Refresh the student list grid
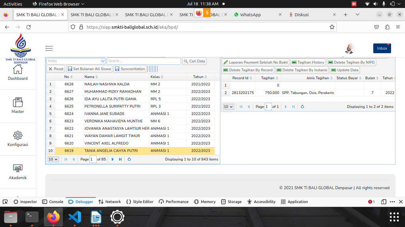The width and height of the screenshot is (405, 227). point(129,159)
